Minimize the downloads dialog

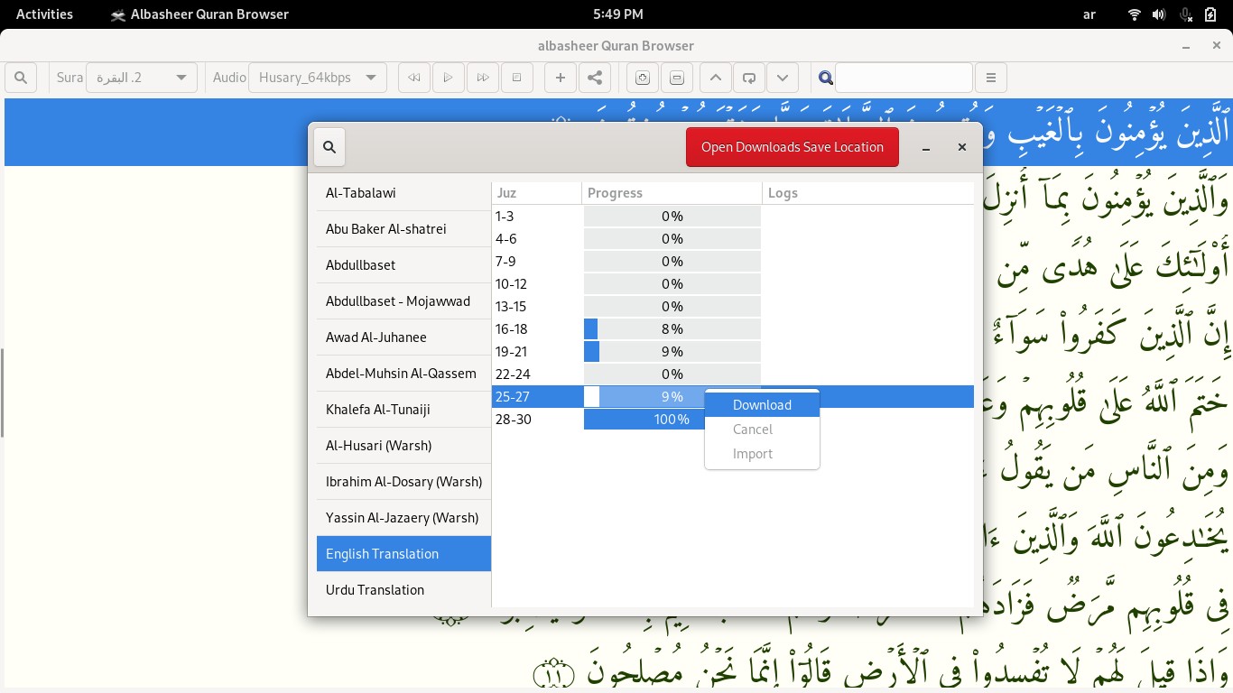tap(926, 147)
